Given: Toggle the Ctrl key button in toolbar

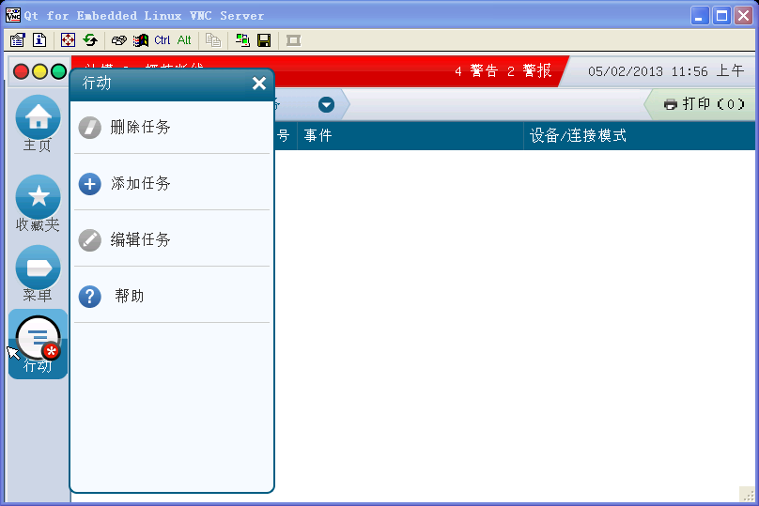Looking at the screenshot, I should pyautogui.click(x=163, y=40).
